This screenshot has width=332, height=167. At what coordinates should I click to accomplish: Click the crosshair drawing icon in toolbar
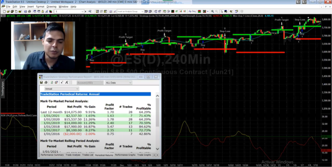tap(190, 11)
